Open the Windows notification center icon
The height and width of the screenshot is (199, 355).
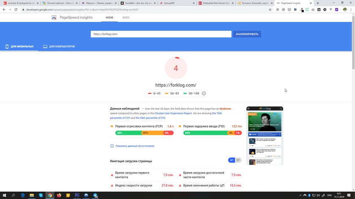(x=349, y=195)
